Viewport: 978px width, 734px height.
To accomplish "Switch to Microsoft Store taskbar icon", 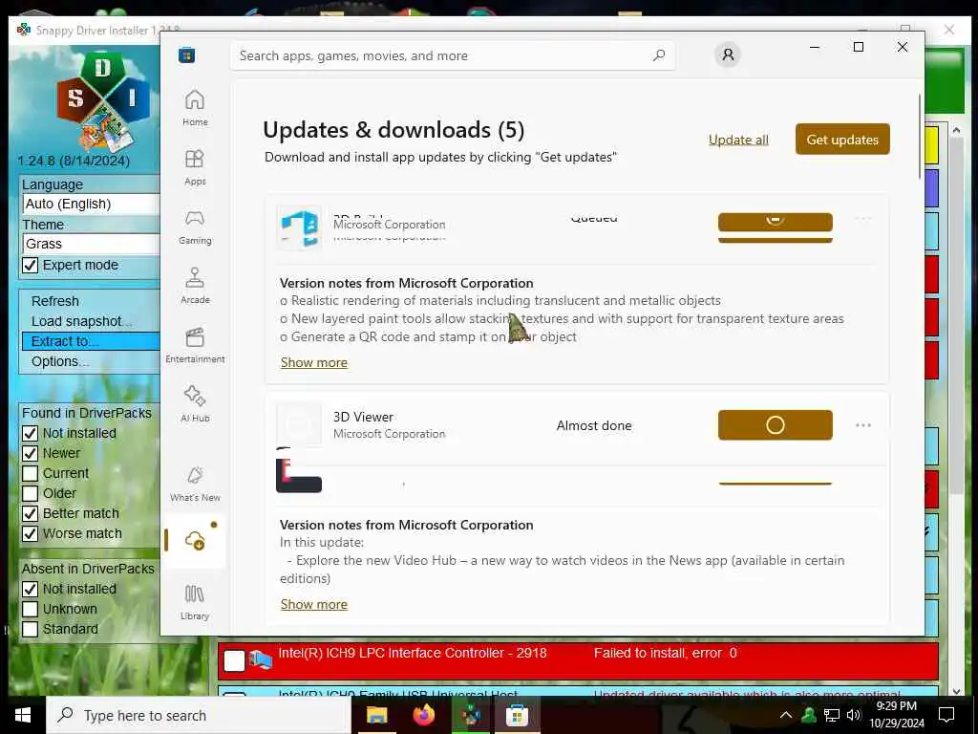I will 517,715.
